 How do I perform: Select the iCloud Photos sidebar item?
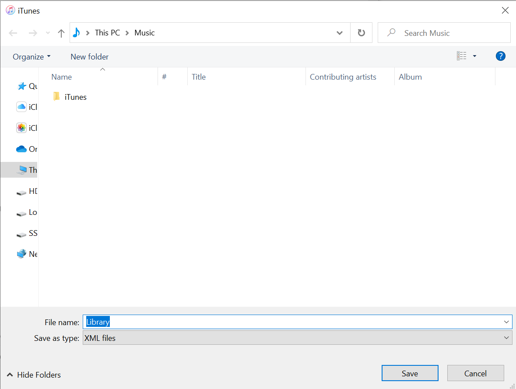pyautogui.click(x=27, y=128)
